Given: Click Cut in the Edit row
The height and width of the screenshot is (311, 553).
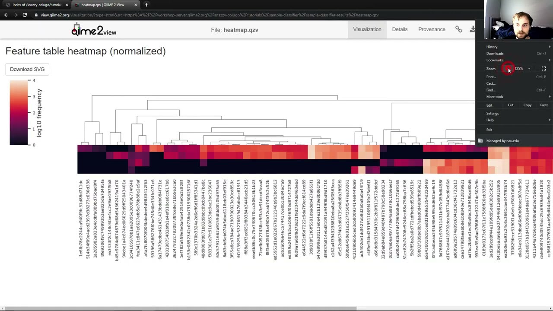Looking at the screenshot, I should pyautogui.click(x=511, y=105).
